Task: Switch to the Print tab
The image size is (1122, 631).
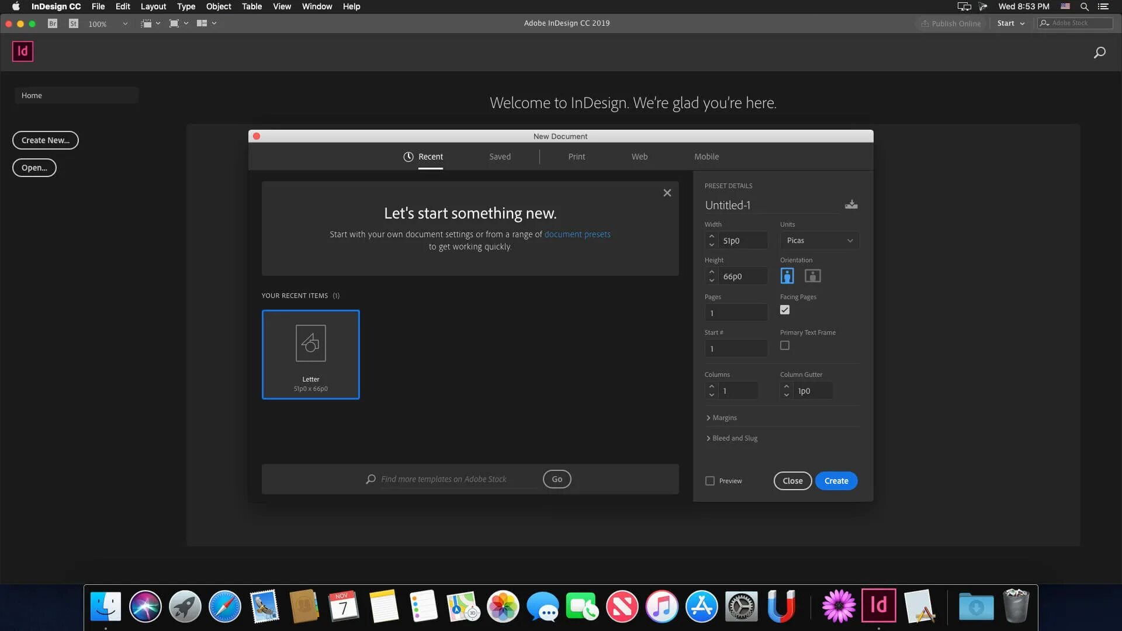Action: click(x=576, y=157)
